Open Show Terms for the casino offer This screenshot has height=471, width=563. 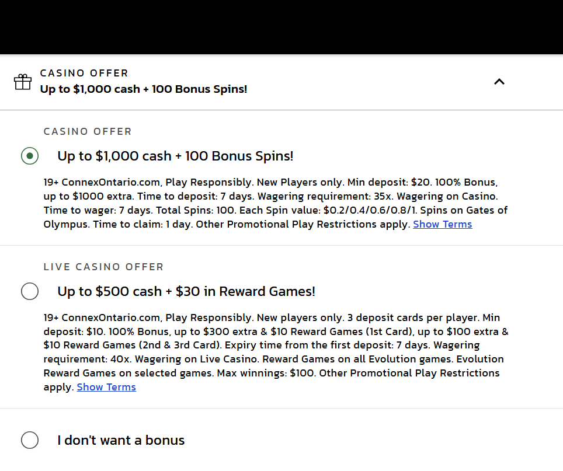pyautogui.click(x=442, y=224)
